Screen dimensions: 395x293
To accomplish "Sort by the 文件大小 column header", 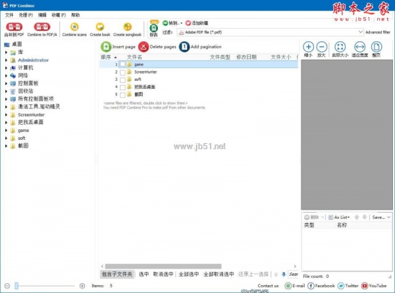I will point(281,57).
